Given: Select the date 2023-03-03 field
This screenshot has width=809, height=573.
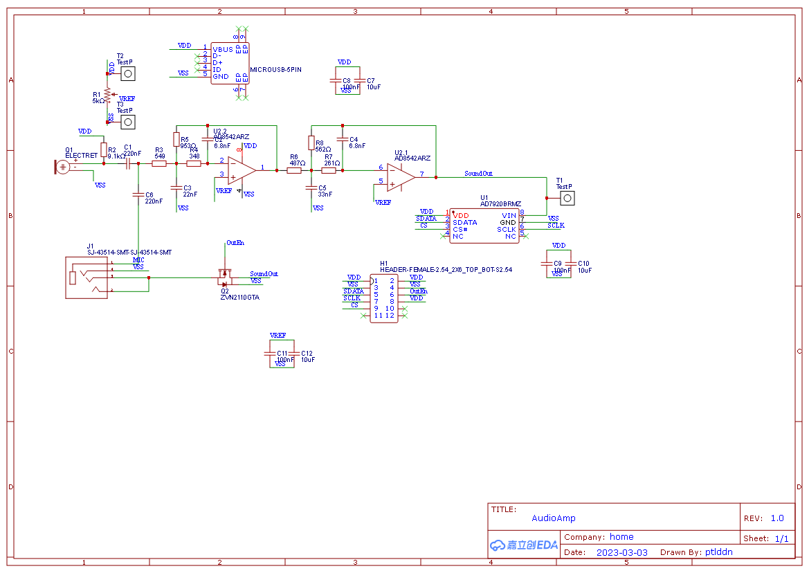Looking at the screenshot, I should click(621, 552).
